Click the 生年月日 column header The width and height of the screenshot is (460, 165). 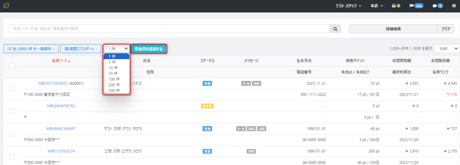click(304, 61)
